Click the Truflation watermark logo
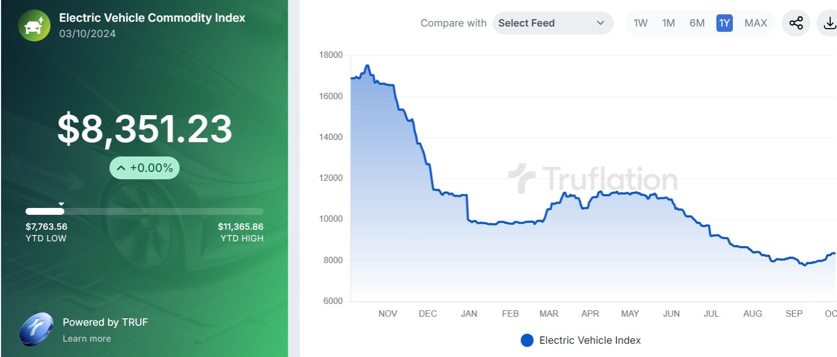Screen dimensions: 837x357 593,179
